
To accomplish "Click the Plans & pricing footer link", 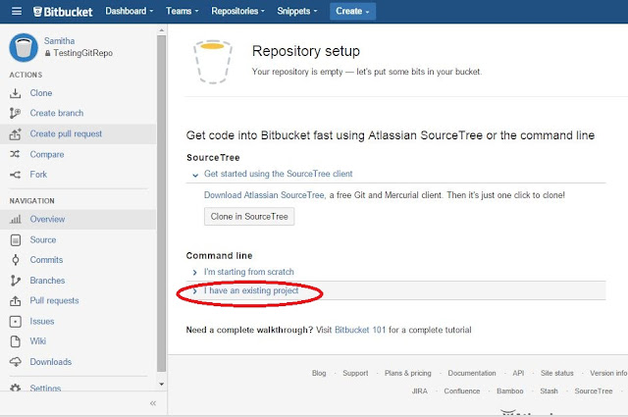I will 408,373.
